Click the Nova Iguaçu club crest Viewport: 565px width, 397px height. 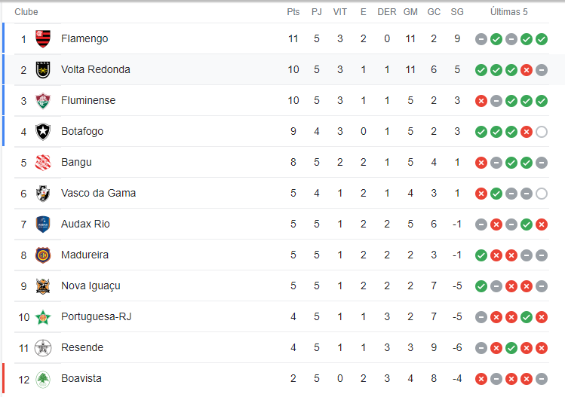(43, 286)
